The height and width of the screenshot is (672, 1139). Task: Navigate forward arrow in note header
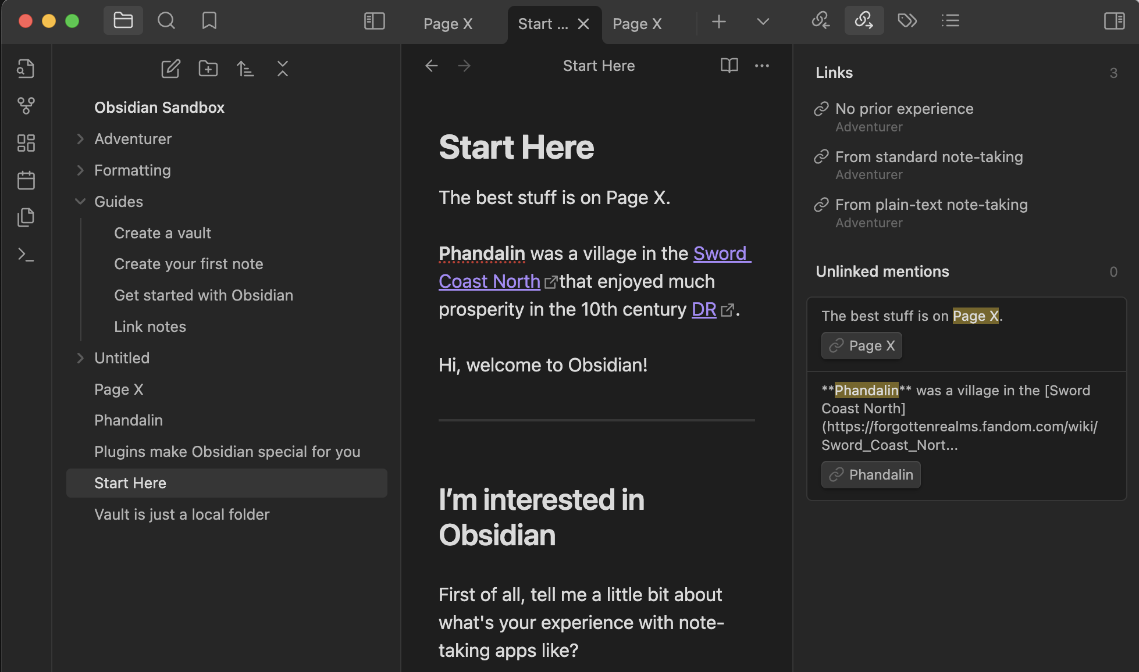click(x=464, y=66)
